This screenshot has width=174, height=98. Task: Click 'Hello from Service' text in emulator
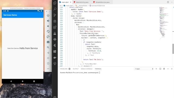(x=29, y=48)
